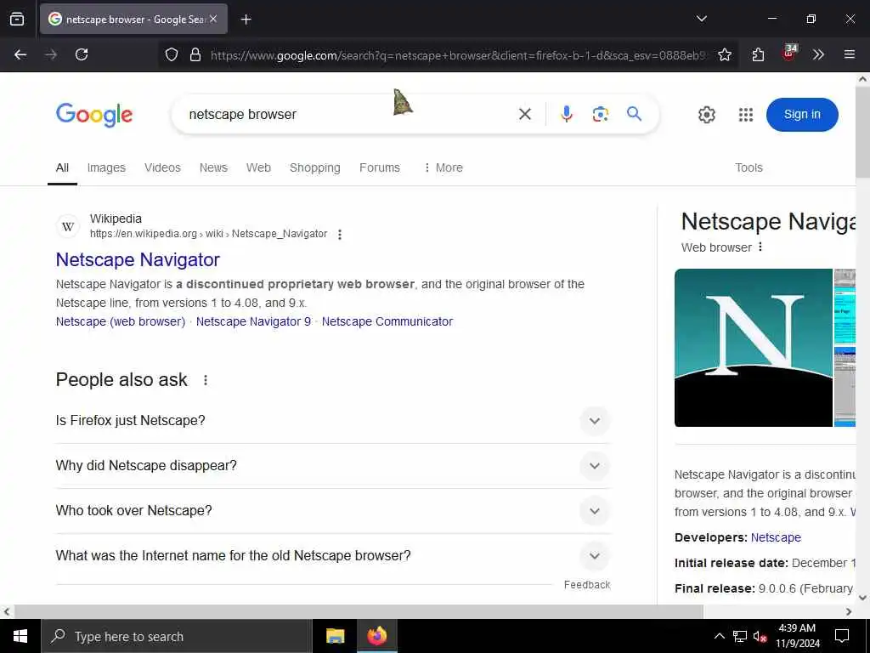Open Netscape Communicator sitelink
The height and width of the screenshot is (653, 870).
(387, 321)
